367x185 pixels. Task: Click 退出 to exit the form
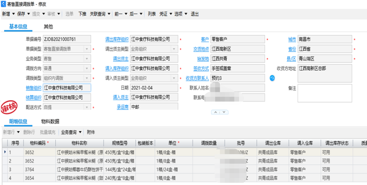[x=195, y=14]
